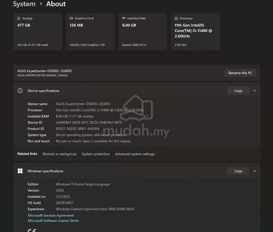Open the System protection link
This screenshot has width=273, height=232.
(96, 154)
